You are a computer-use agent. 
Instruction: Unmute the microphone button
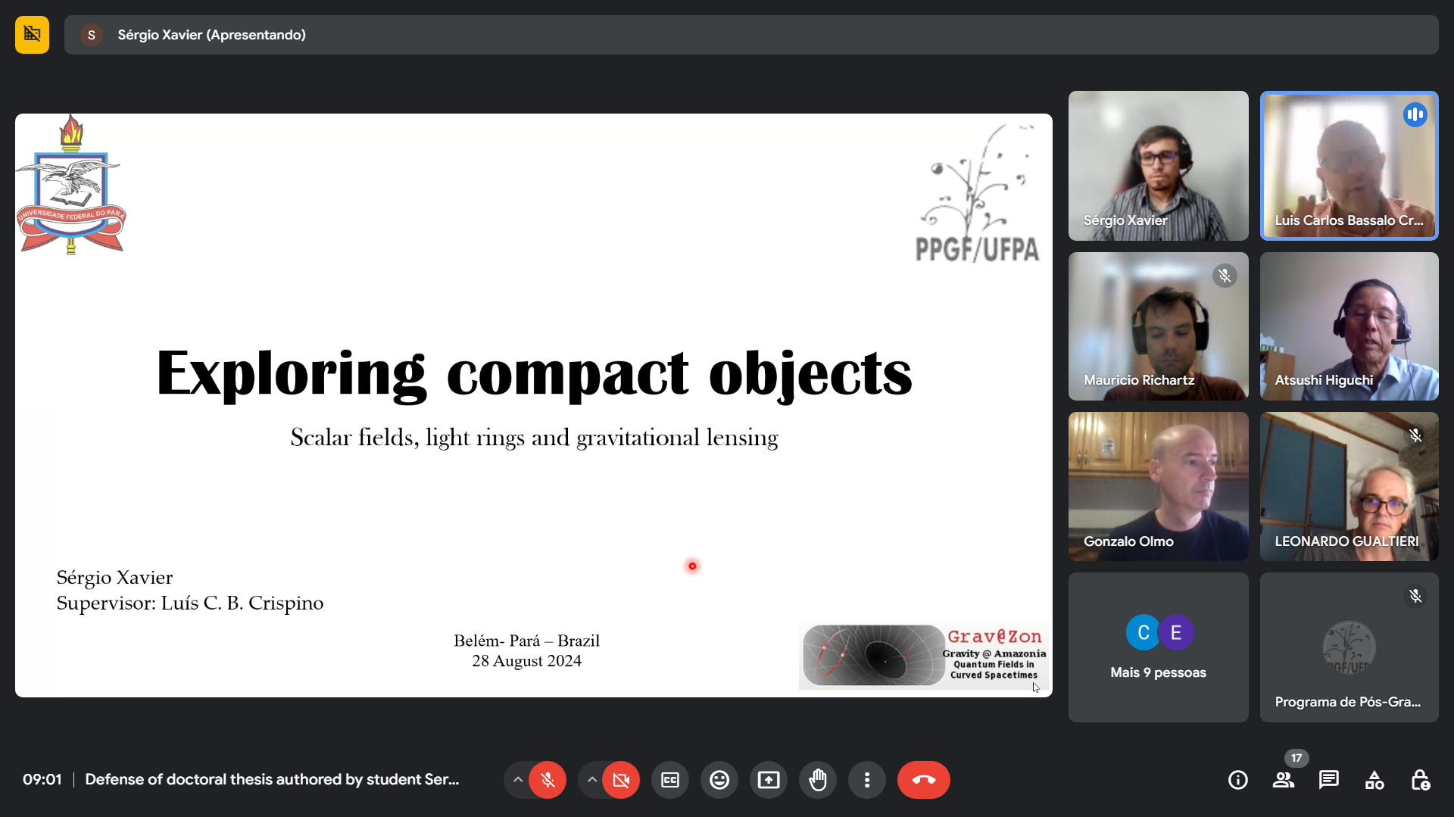point(548,780)
